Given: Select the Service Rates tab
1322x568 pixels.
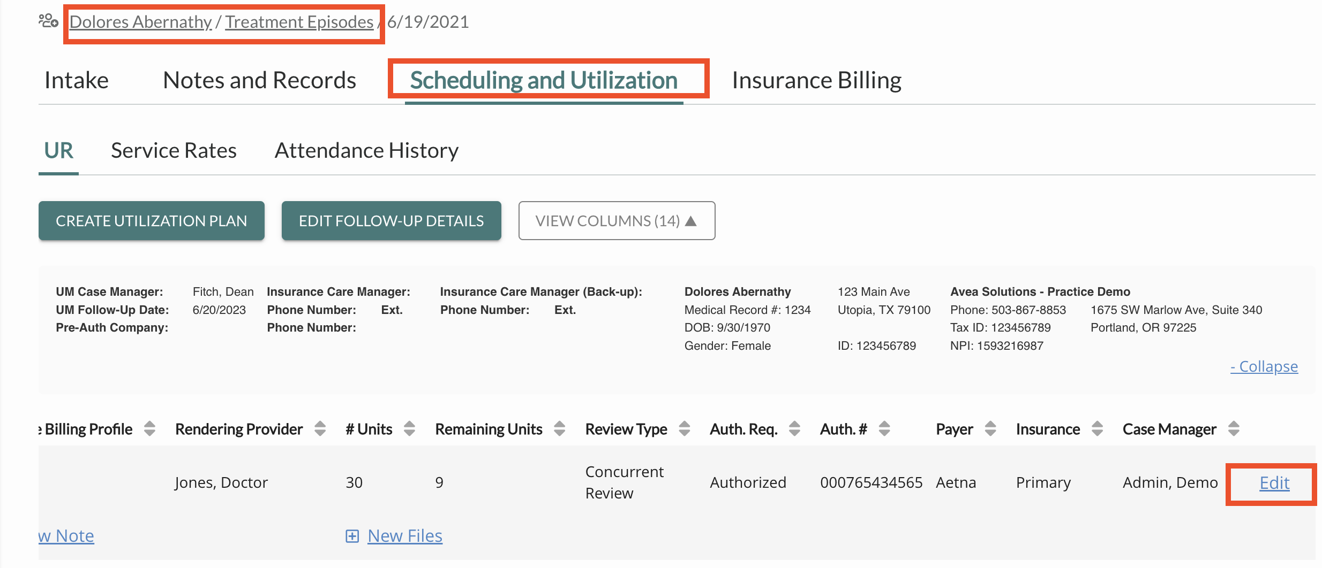Looking at the screenshot, I should click(174, 150).
